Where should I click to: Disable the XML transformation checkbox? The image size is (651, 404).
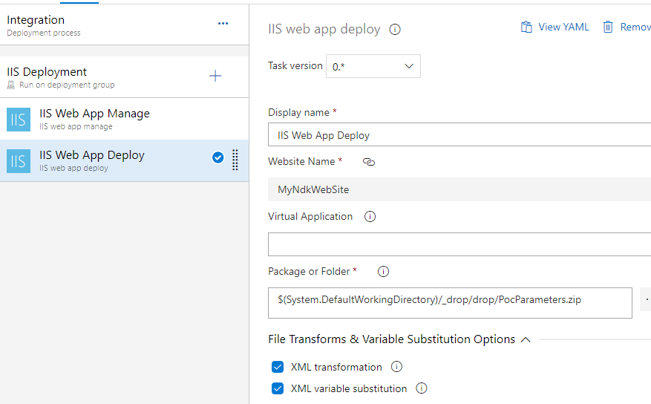pyautogui.click(x=278, y=367)
